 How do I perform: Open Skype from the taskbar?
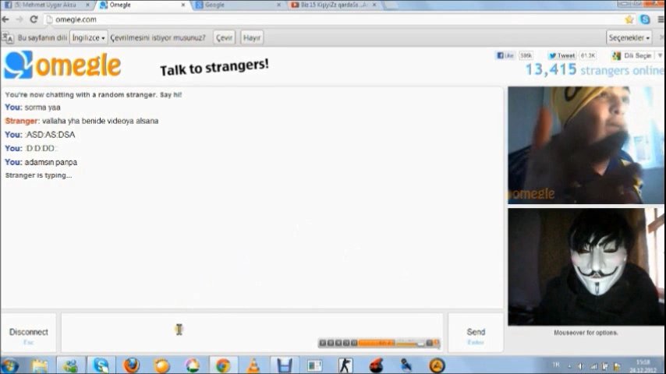(x=101, y=365)
